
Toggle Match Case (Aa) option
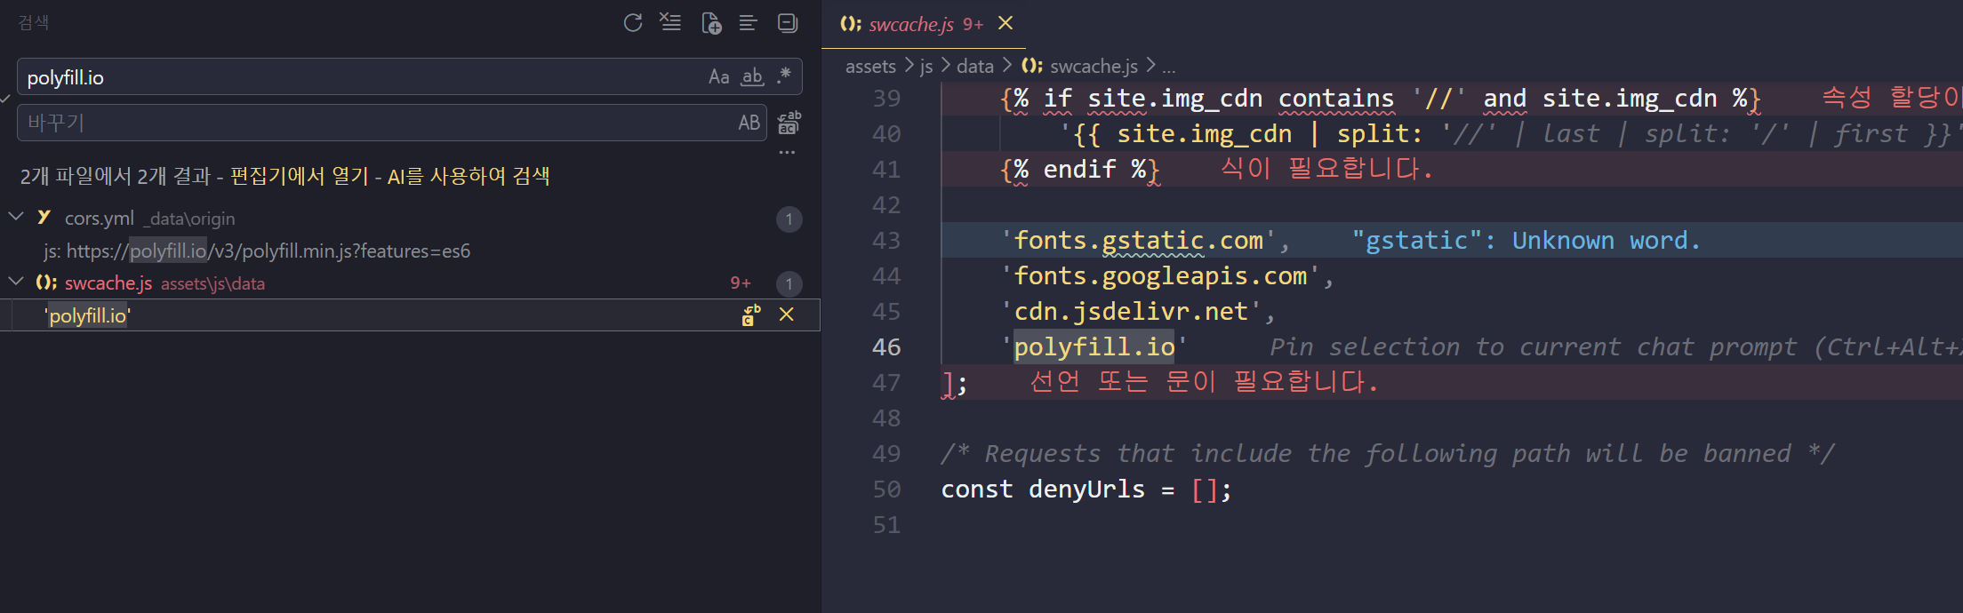719,76
